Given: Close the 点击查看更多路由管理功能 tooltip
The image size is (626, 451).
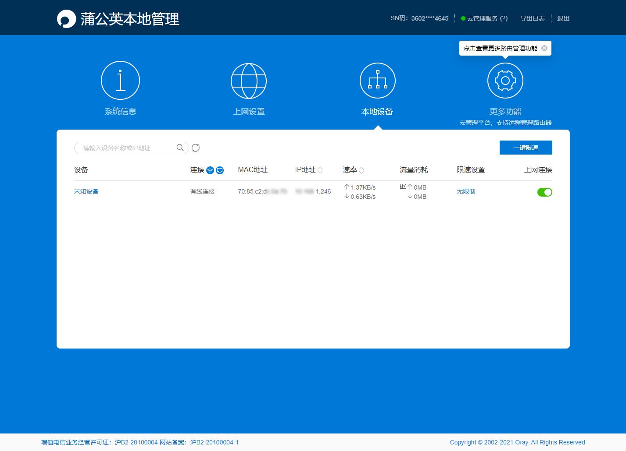Looking at the screenshot, I should click(x=544, y=48).
